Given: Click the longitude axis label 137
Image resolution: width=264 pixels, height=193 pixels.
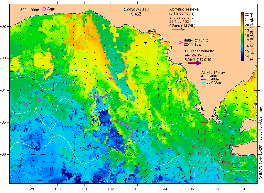Looking at the screenshot, I should (244, 189).
